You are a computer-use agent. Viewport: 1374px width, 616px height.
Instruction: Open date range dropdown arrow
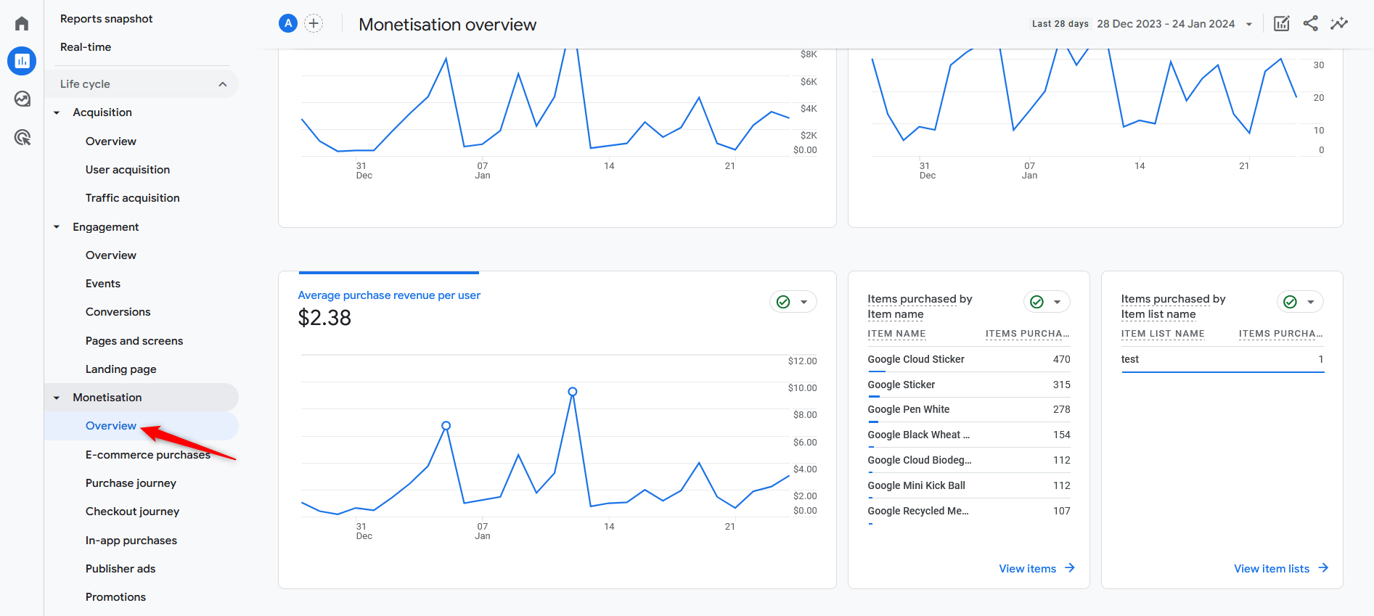tap(1249, 24)
